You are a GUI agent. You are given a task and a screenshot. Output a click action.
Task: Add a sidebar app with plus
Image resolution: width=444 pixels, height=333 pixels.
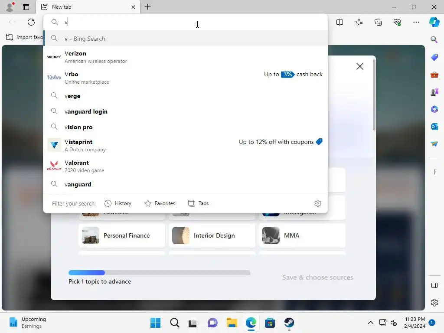pyautogui.click(x=434, y=172)
